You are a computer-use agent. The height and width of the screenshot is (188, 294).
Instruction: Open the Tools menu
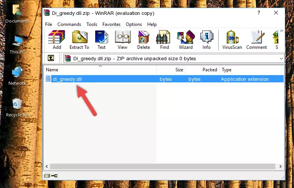92,24
